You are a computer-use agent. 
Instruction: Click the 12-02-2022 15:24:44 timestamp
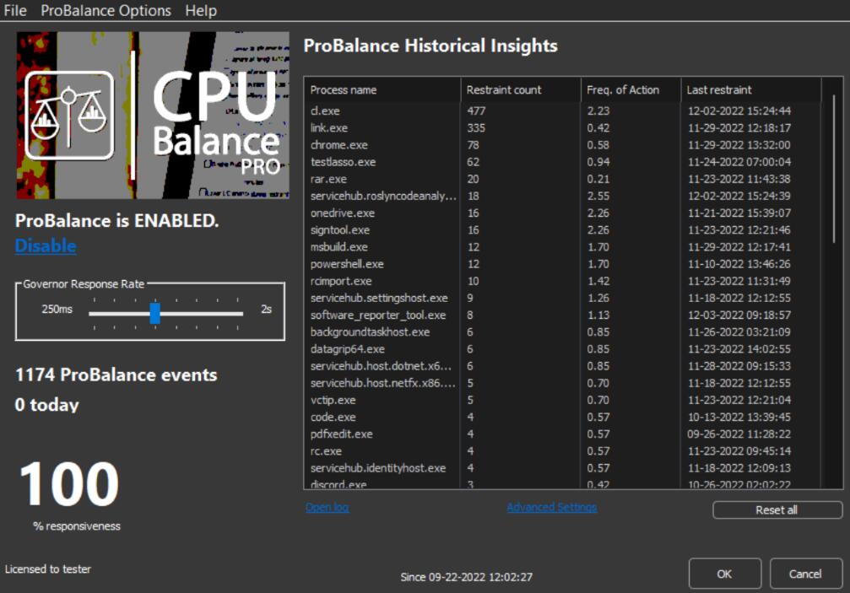pos(739,111)
